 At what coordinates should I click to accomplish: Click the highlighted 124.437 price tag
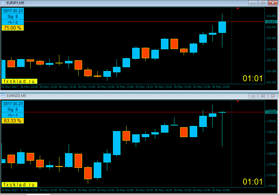tap(271, 22)
